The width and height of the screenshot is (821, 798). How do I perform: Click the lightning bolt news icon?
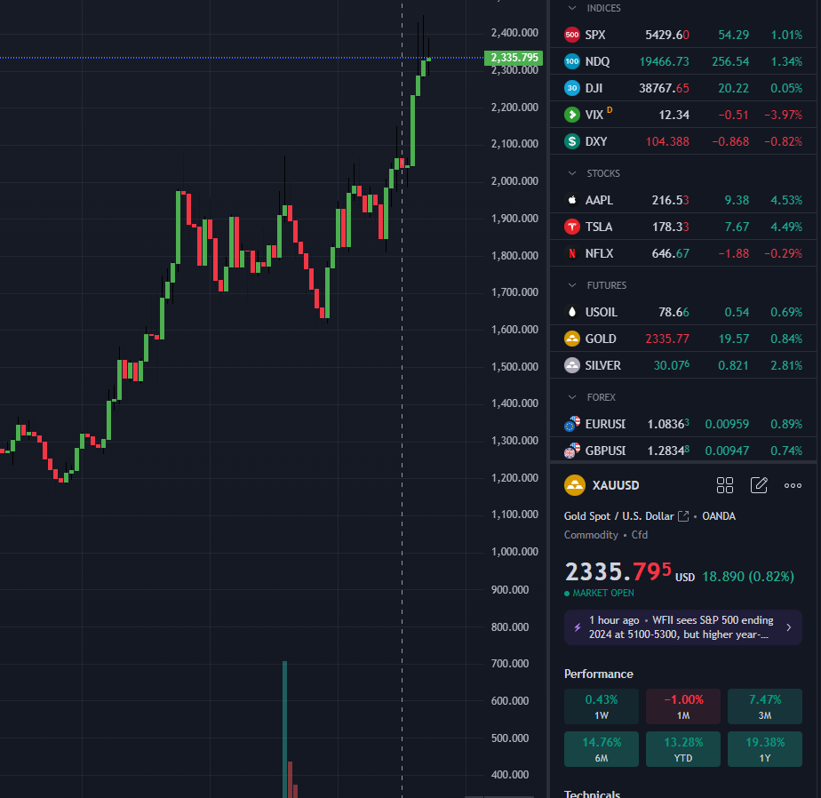578,626
